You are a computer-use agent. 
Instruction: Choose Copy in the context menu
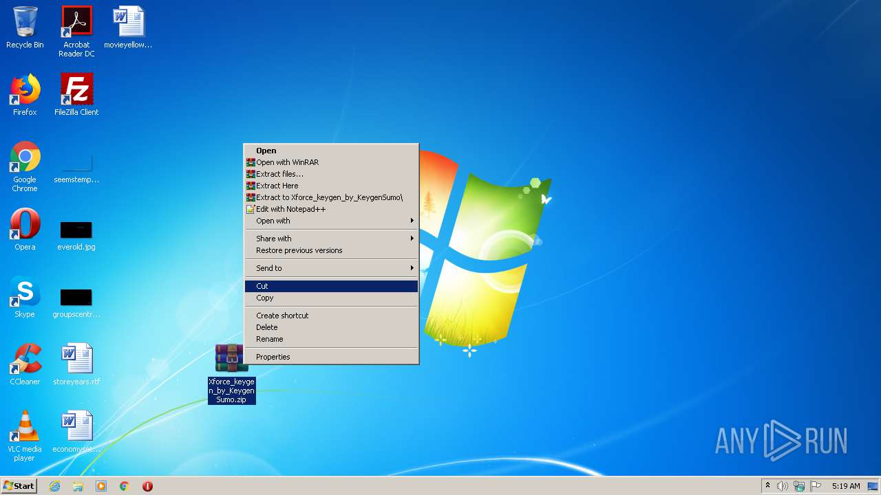pos(331,298)
